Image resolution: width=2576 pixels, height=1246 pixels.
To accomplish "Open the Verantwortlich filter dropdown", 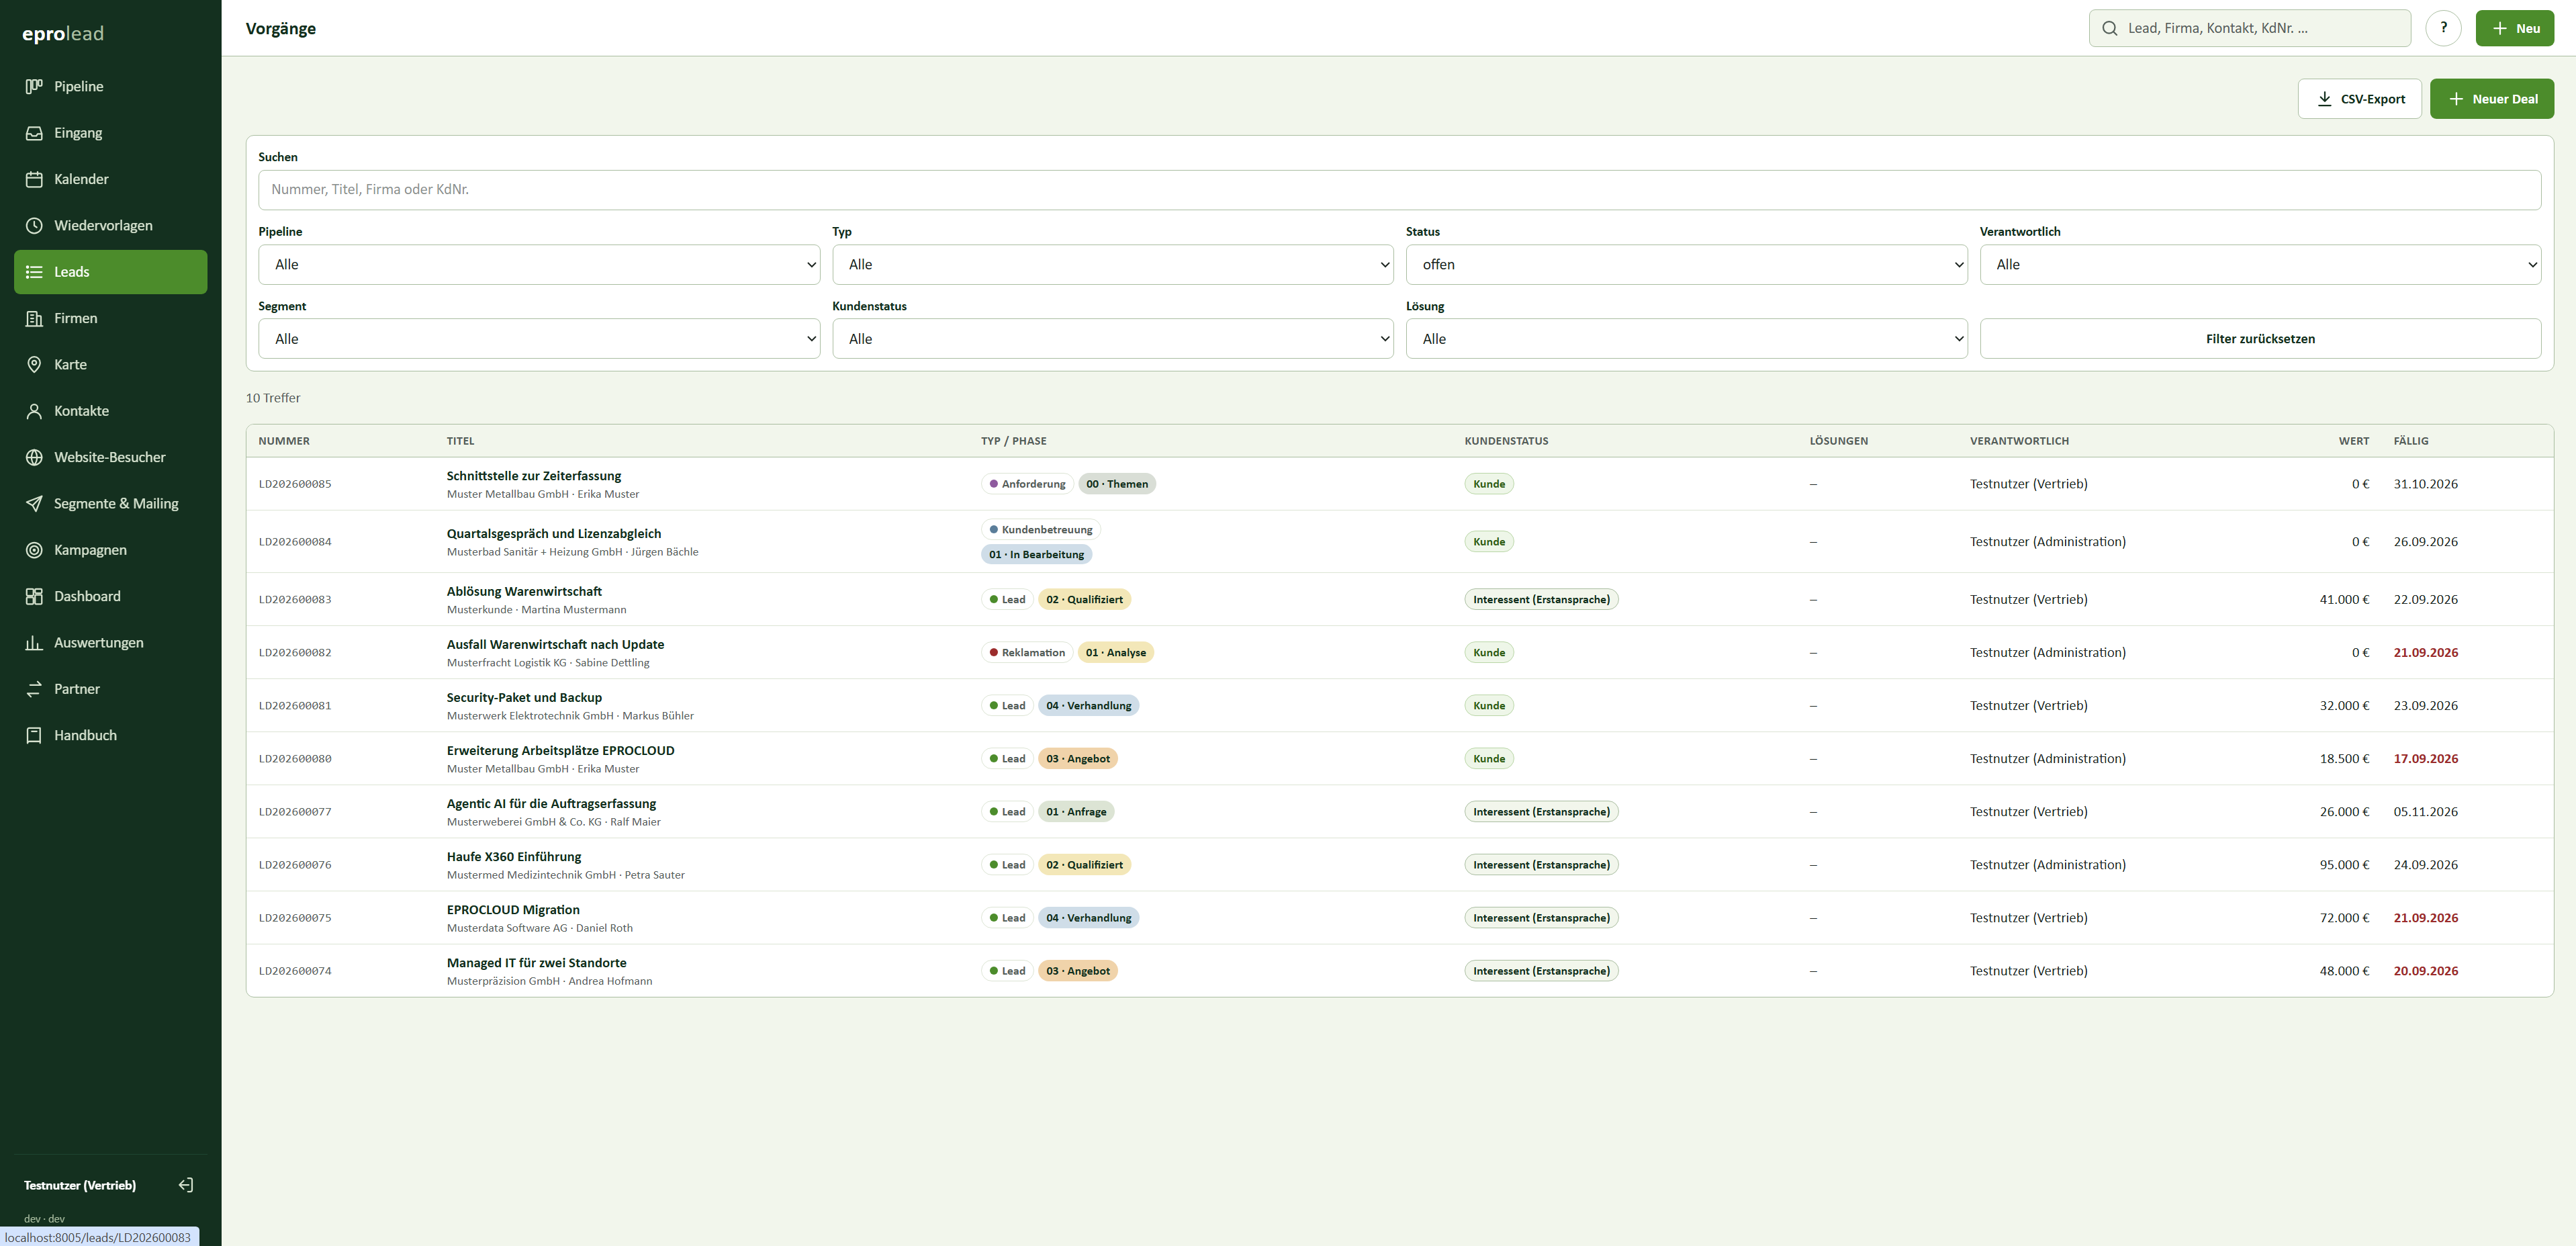I will click(2260, 264).
